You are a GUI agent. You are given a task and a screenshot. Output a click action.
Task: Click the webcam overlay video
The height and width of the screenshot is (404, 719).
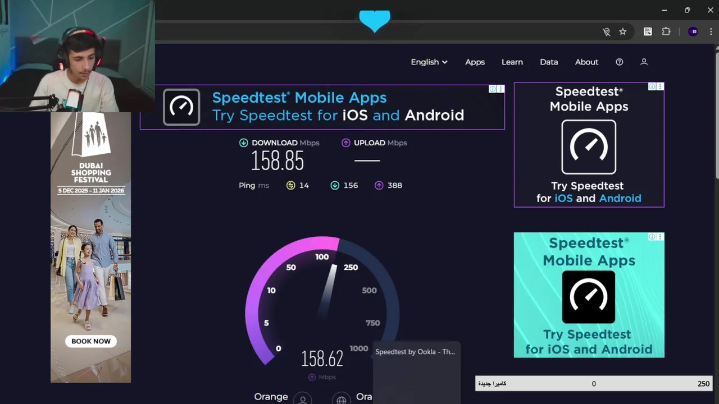[x=78, y=56]
